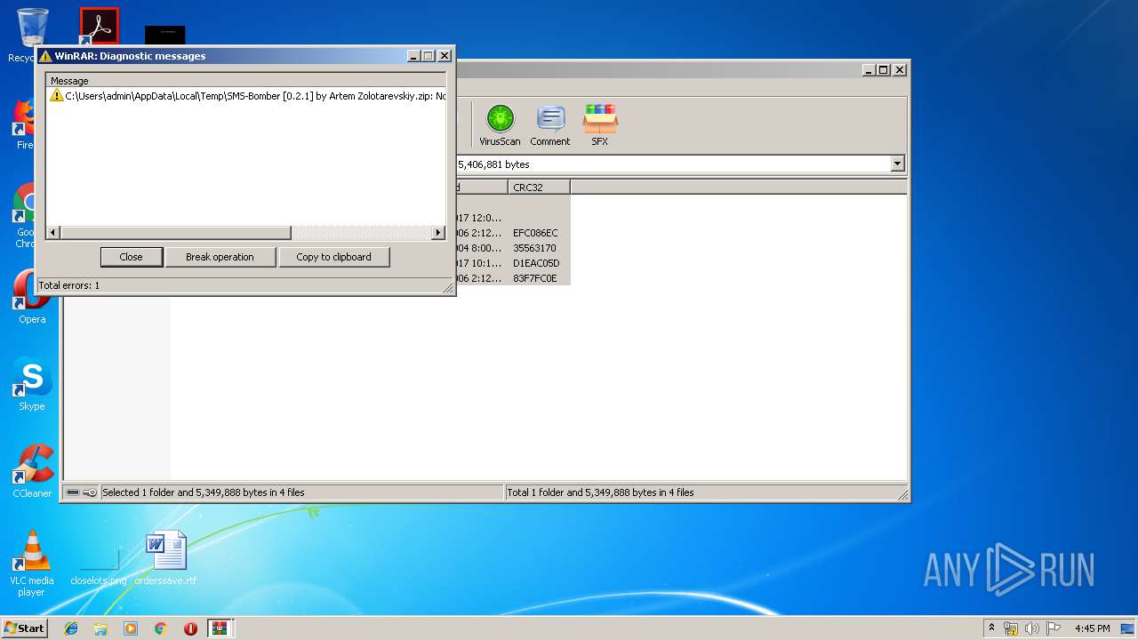Open Windows Explorer from the taskbar
Image resolution: width=1138 pixels, height=640 pixels.
[x=100, y=628]
